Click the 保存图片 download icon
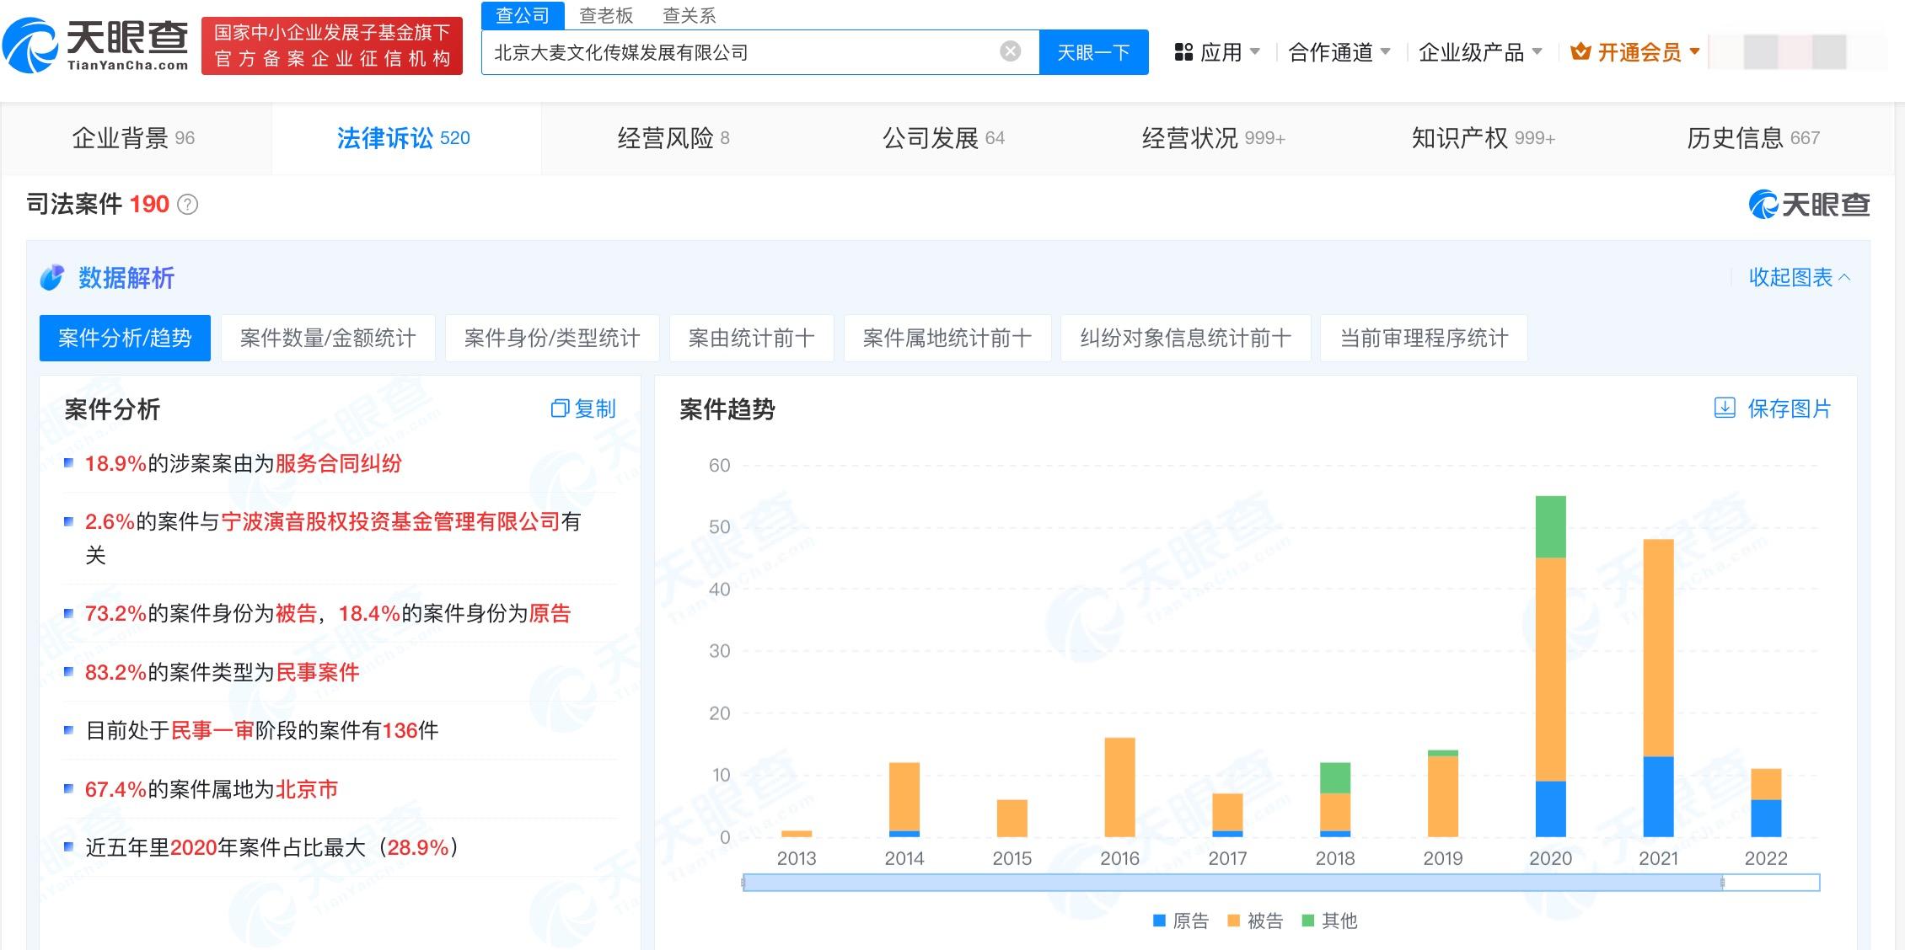The height and width of the screenshot is (950, 1905). coord(1725,408)
